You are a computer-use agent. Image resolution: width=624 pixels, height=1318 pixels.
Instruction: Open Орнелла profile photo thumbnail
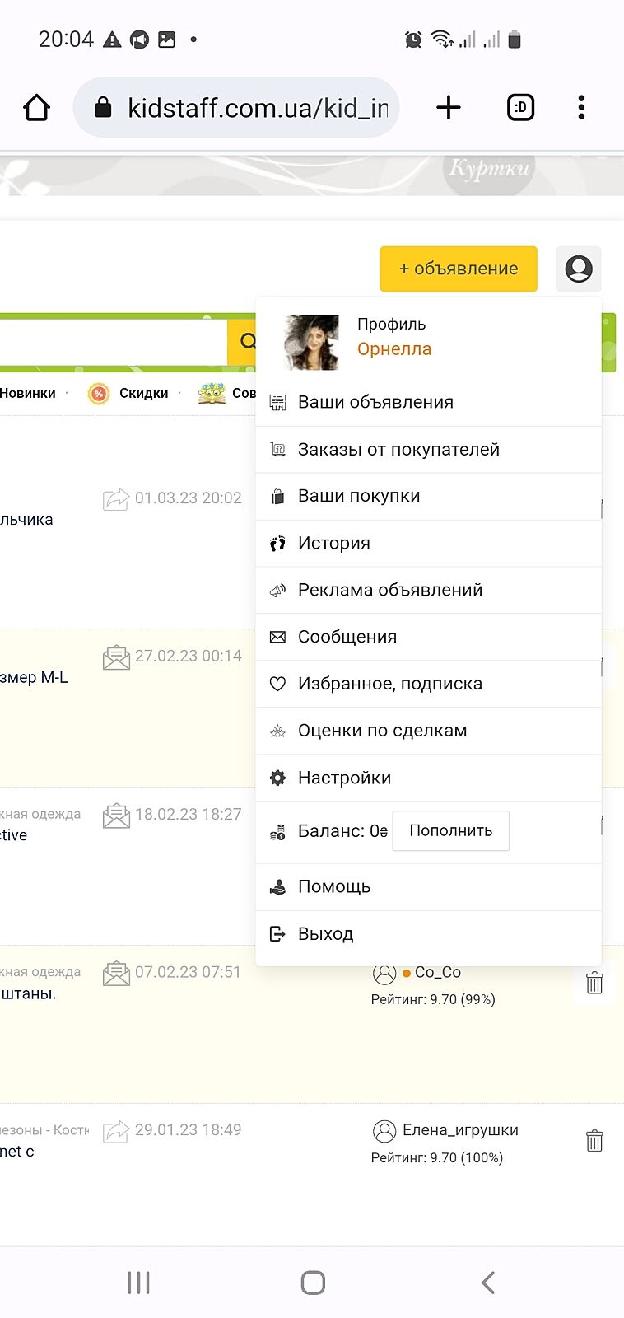tap(311, 343)
